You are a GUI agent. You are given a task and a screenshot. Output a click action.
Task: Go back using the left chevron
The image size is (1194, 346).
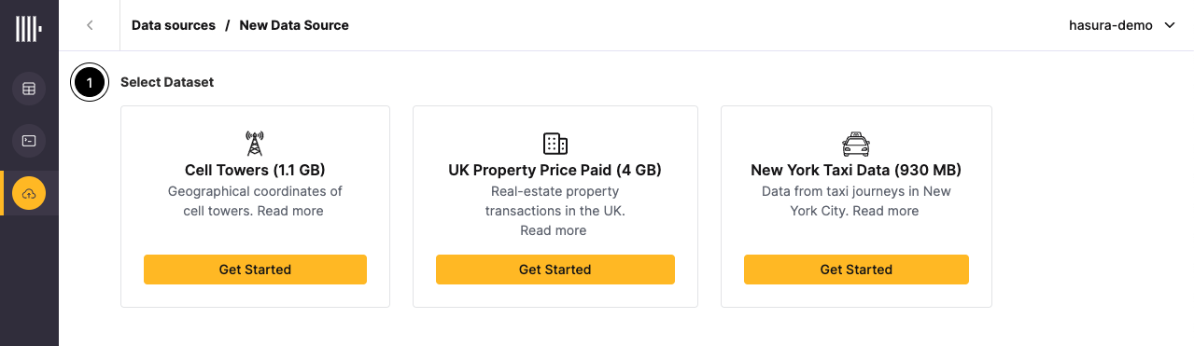(90, 25)
